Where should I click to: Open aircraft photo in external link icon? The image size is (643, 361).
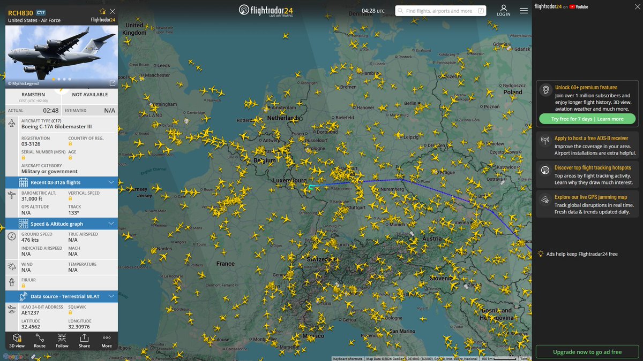click(x=112, y=83)
